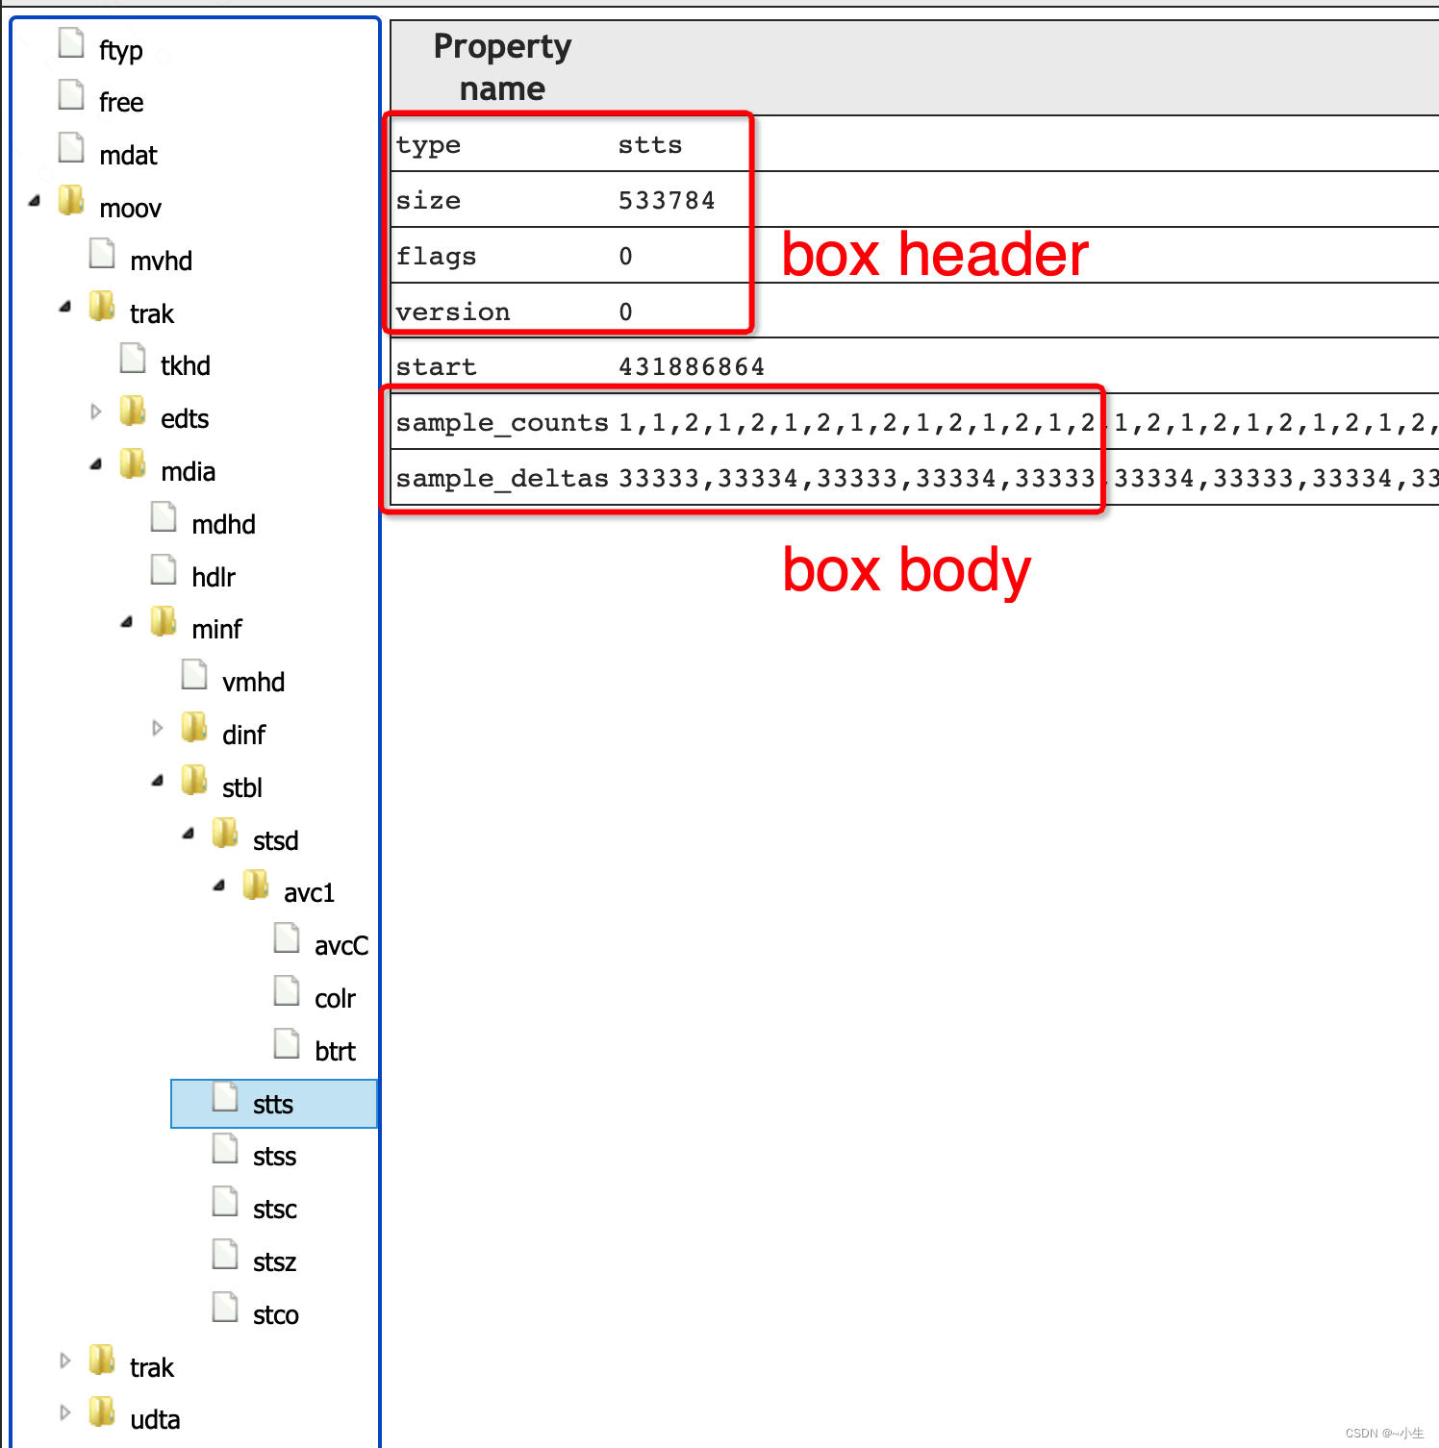This screenshot has width=1439, height=1448.
Task: Click the flags property row
Action: click(x=915, y=256)
